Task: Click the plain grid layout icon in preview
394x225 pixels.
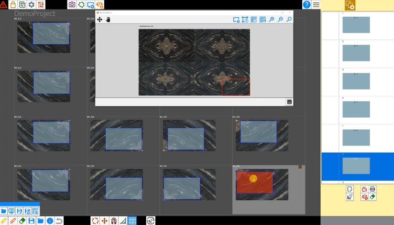Action: 263,20
